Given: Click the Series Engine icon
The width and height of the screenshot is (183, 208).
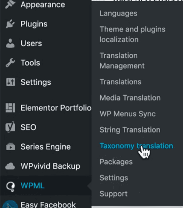Looking at the screenshot, I should click(x=10, y=147).
